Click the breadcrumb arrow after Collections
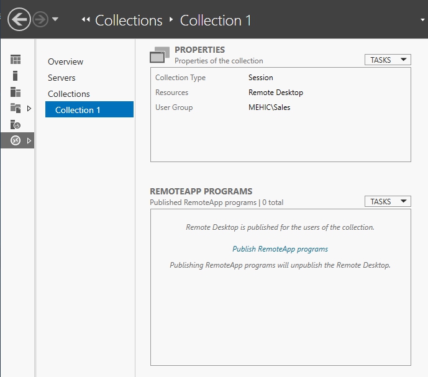Viewport: 428px width, 377px height. click(x=171, y=20)
